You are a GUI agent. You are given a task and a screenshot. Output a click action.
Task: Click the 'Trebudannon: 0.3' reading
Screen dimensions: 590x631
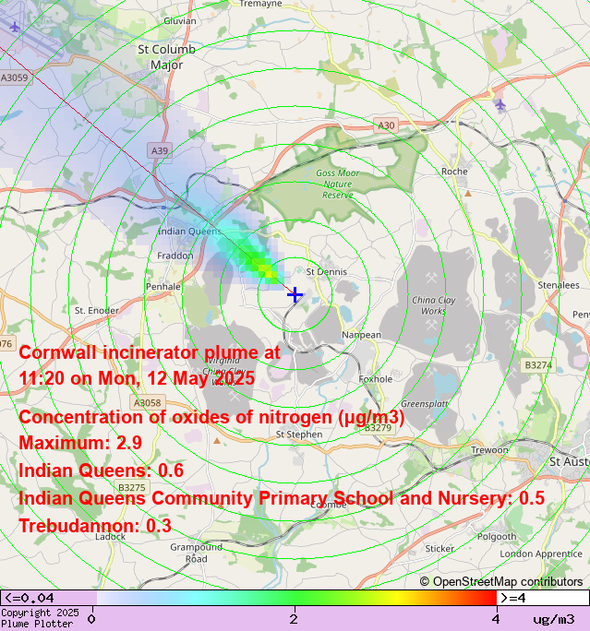[95, 526]
